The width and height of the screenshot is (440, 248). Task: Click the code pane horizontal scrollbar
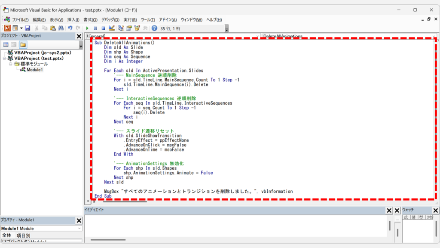(x=125, y=201)
